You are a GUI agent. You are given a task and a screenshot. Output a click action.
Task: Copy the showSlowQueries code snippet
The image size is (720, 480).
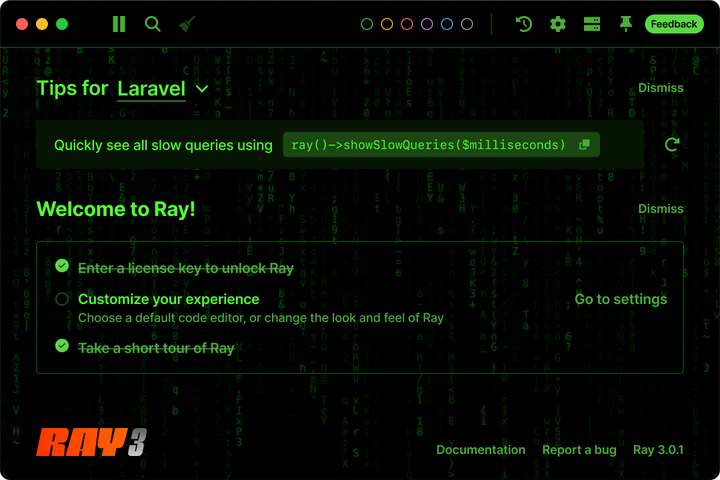coord(585,145)
